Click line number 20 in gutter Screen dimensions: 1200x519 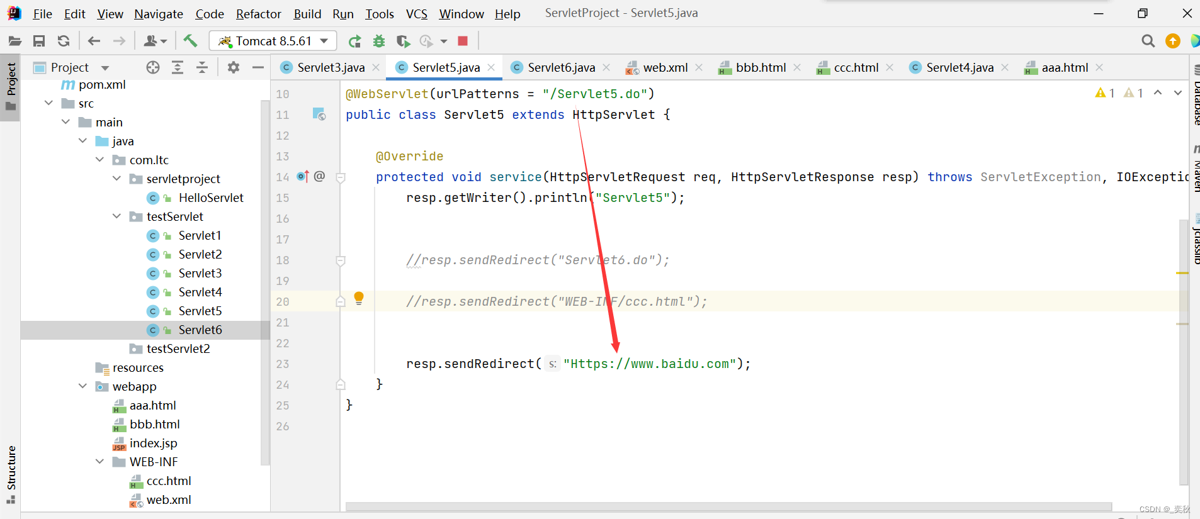pos(283,301)
